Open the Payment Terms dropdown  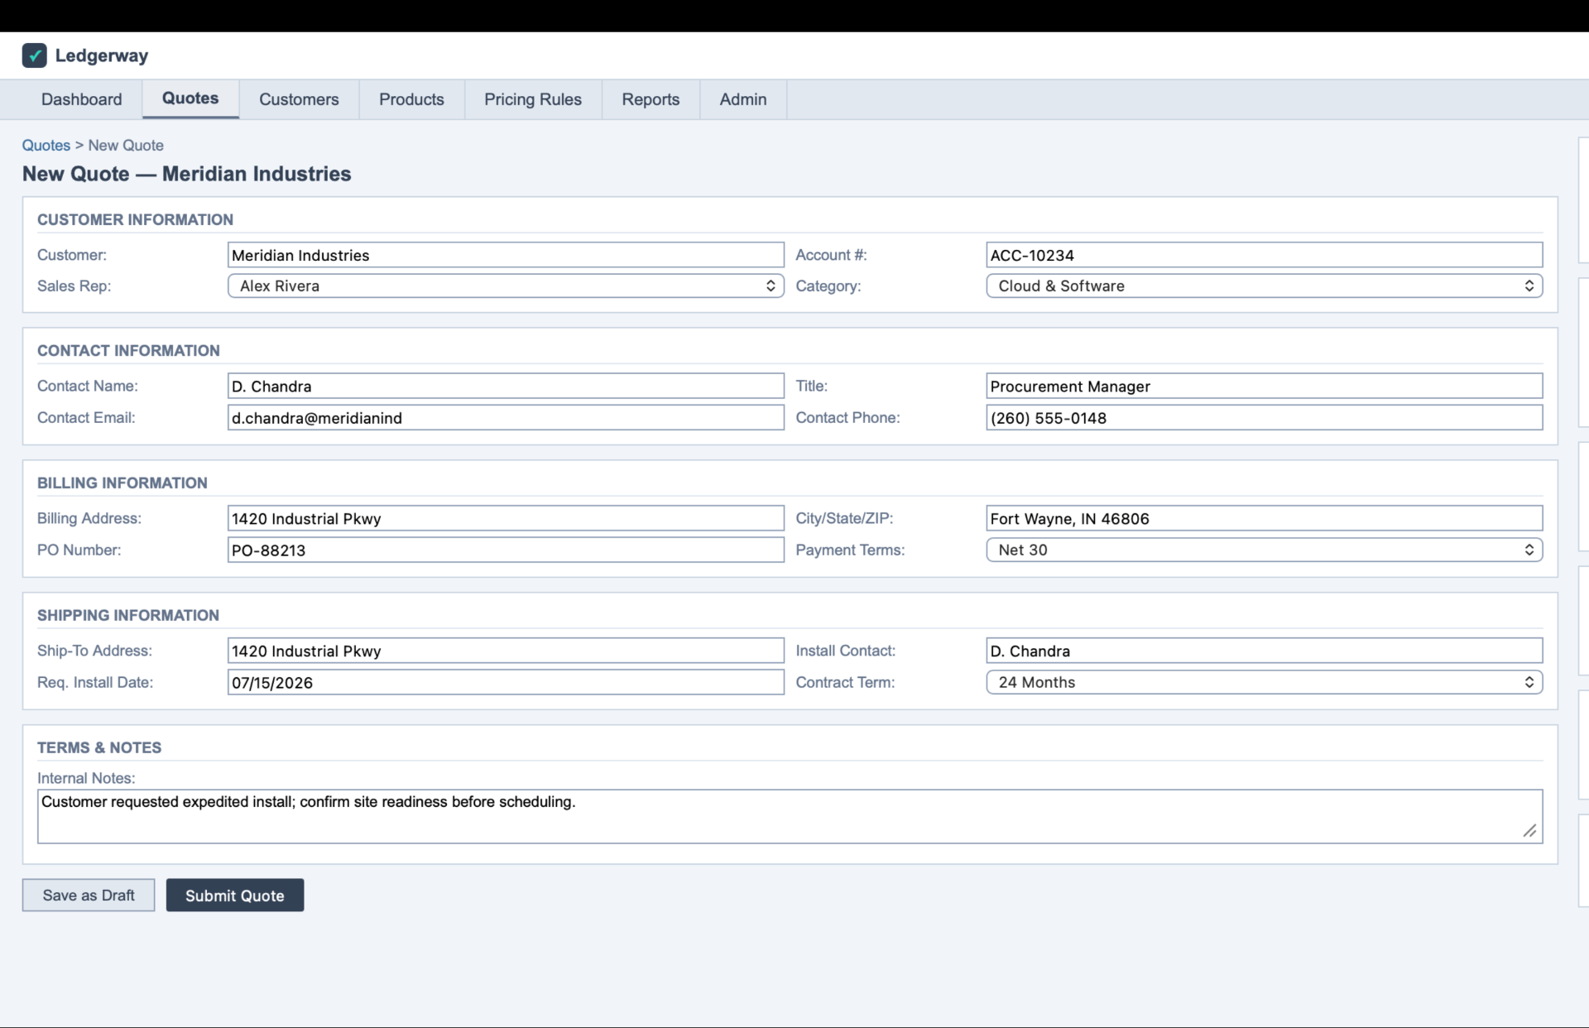click(x=1265, y=550)
